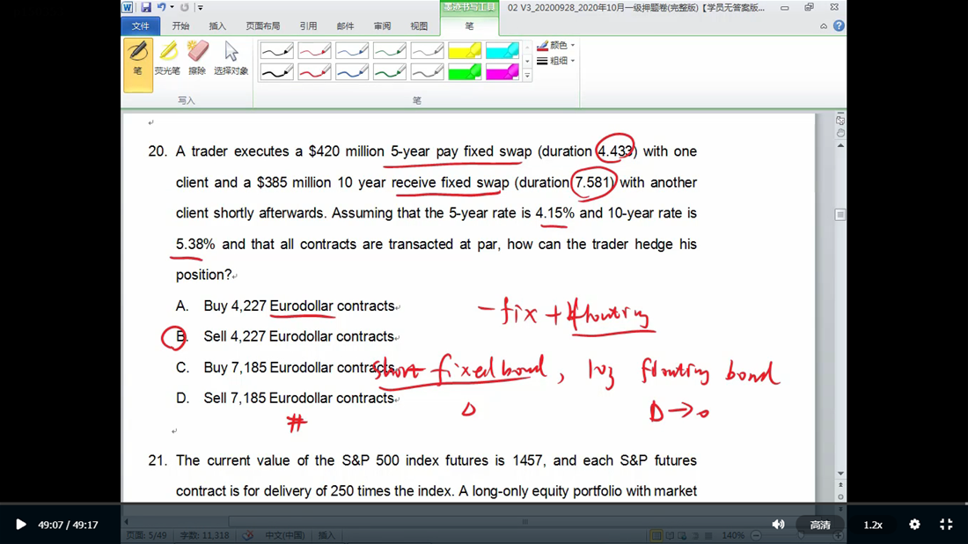Exit fullscreen video mode
The image size is (968, 544).
(946, 525)
